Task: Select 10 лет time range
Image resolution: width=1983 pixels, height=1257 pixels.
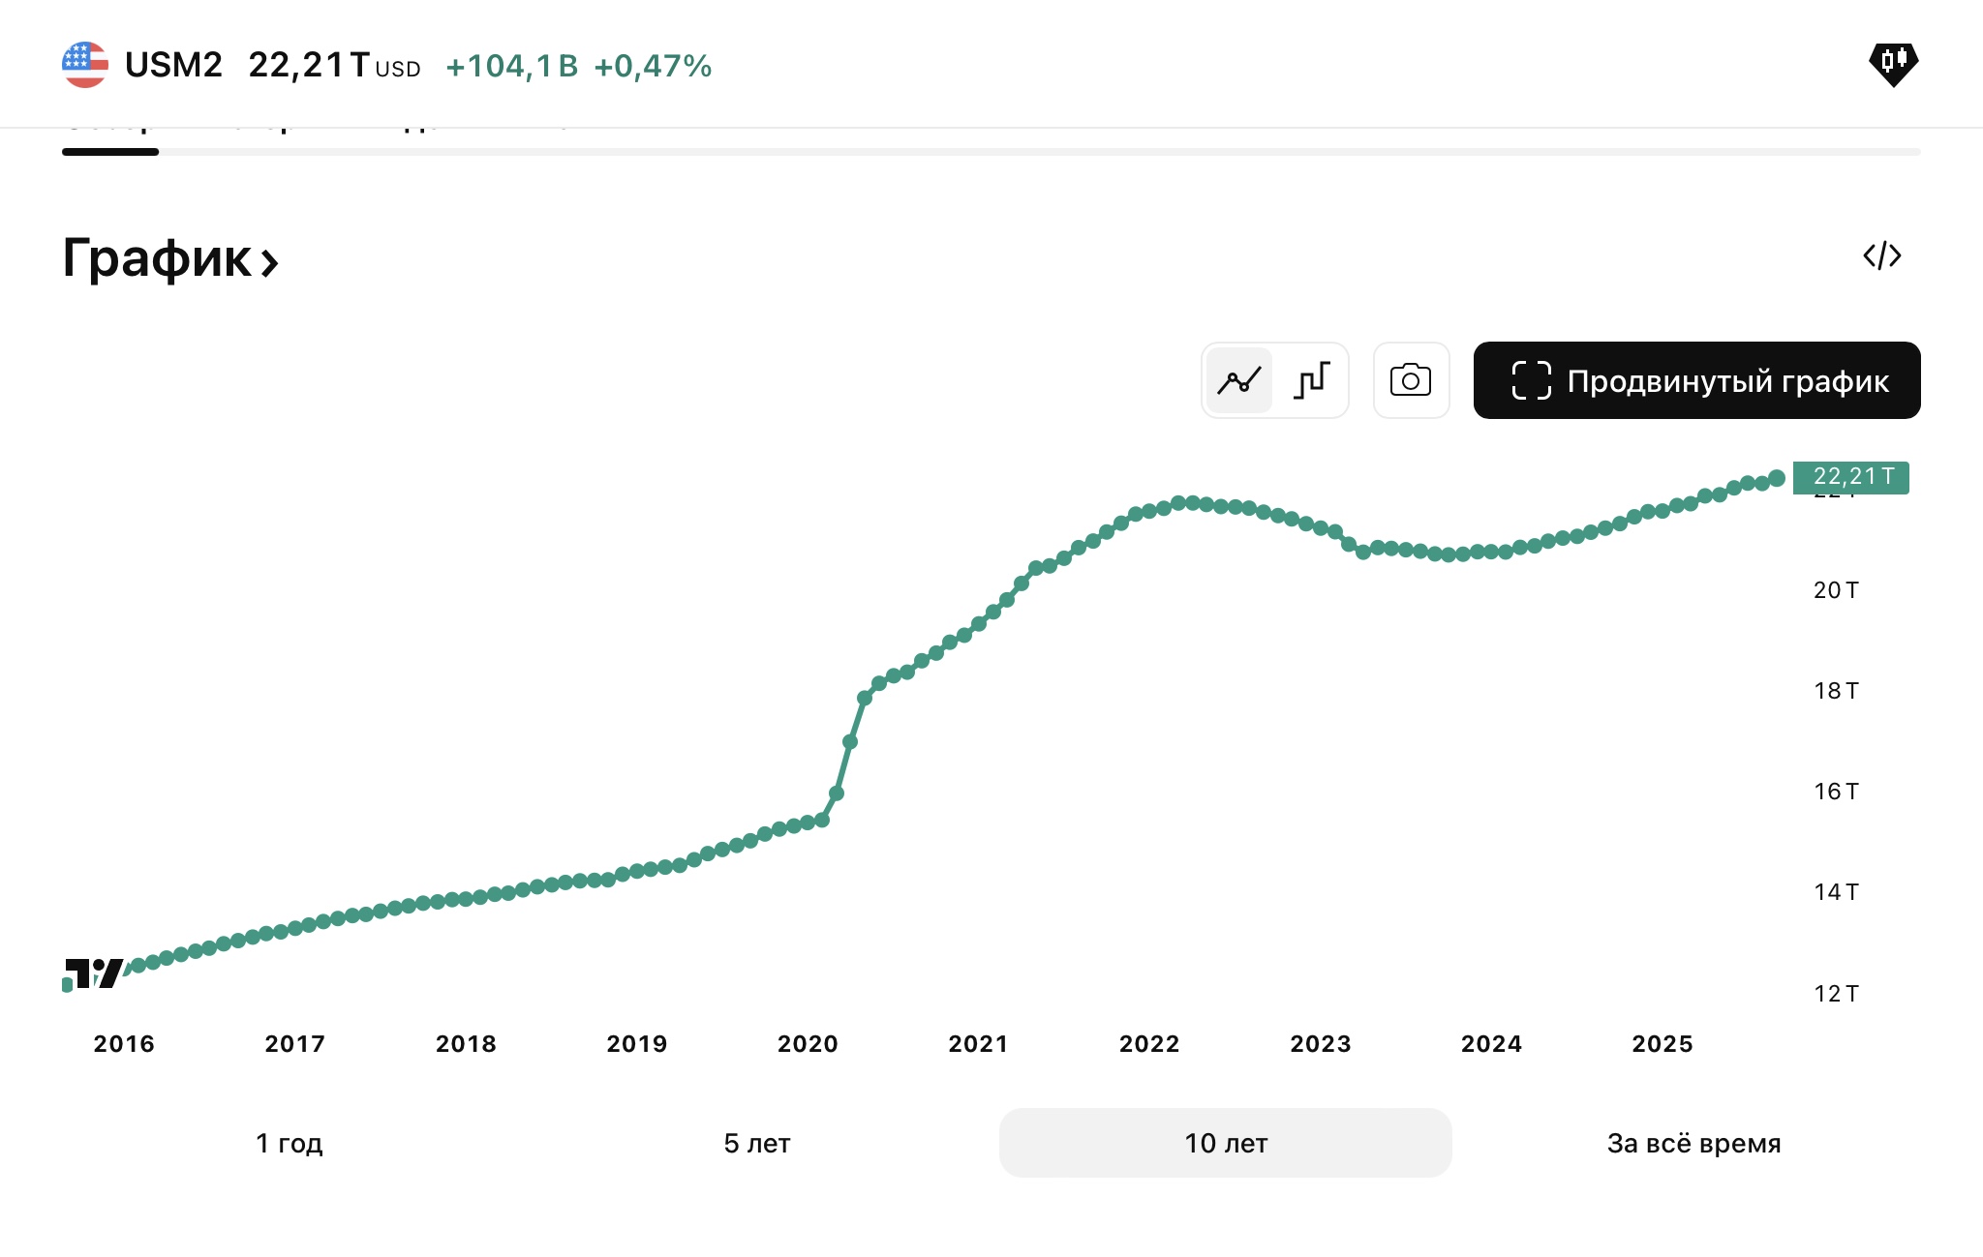Action: pyautogui.click(x=1225, y=1143)
